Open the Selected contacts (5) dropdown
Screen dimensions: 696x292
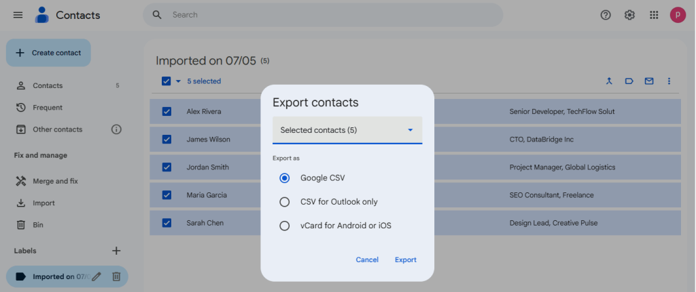tap(347, 130)
